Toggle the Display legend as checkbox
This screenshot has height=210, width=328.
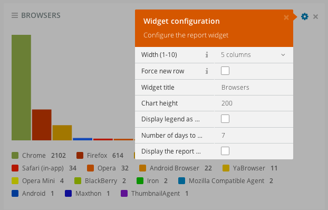coord(225,119)
